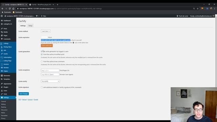Open Comments in the sidebar
This screenshot has width=217, height=122.
point(7,39)
